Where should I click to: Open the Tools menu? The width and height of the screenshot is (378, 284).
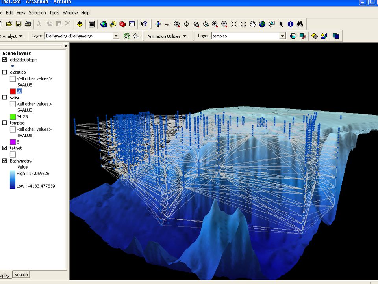(54, 13)
